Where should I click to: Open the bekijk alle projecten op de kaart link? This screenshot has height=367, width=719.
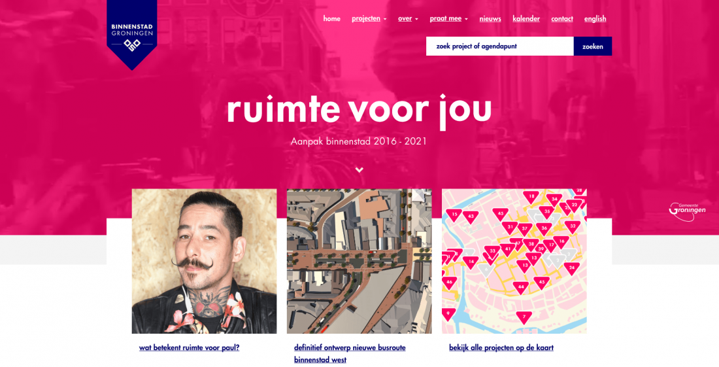501,348
